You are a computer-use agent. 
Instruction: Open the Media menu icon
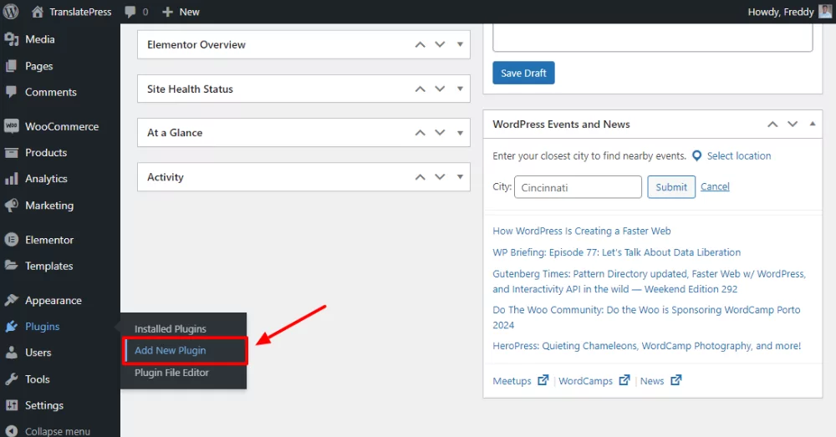[x=11, y=39]
